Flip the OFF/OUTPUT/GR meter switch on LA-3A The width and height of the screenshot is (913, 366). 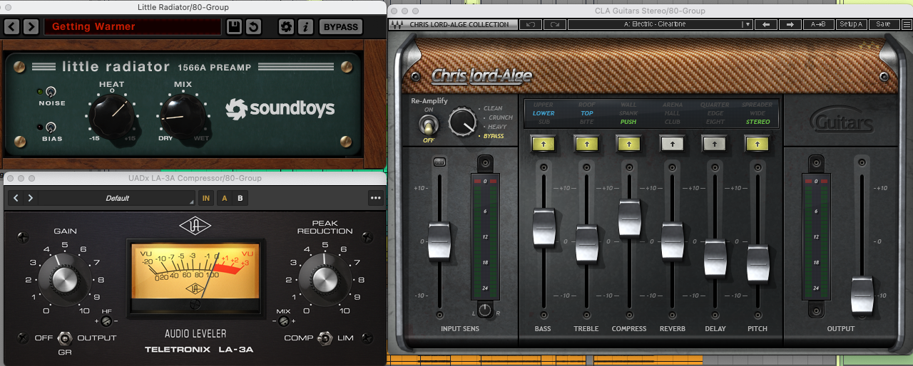66,338
